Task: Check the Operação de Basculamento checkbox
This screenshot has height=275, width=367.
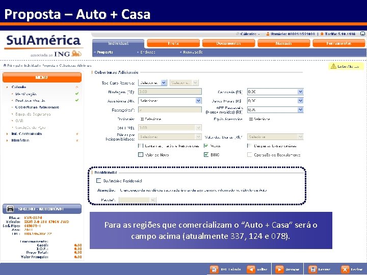Action: click(x=249, y=155)
